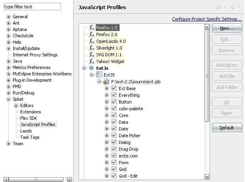Screen dimensions: 245x182
Task: Collapse the ext.jsb file node
Action: [x=99, y=82]
